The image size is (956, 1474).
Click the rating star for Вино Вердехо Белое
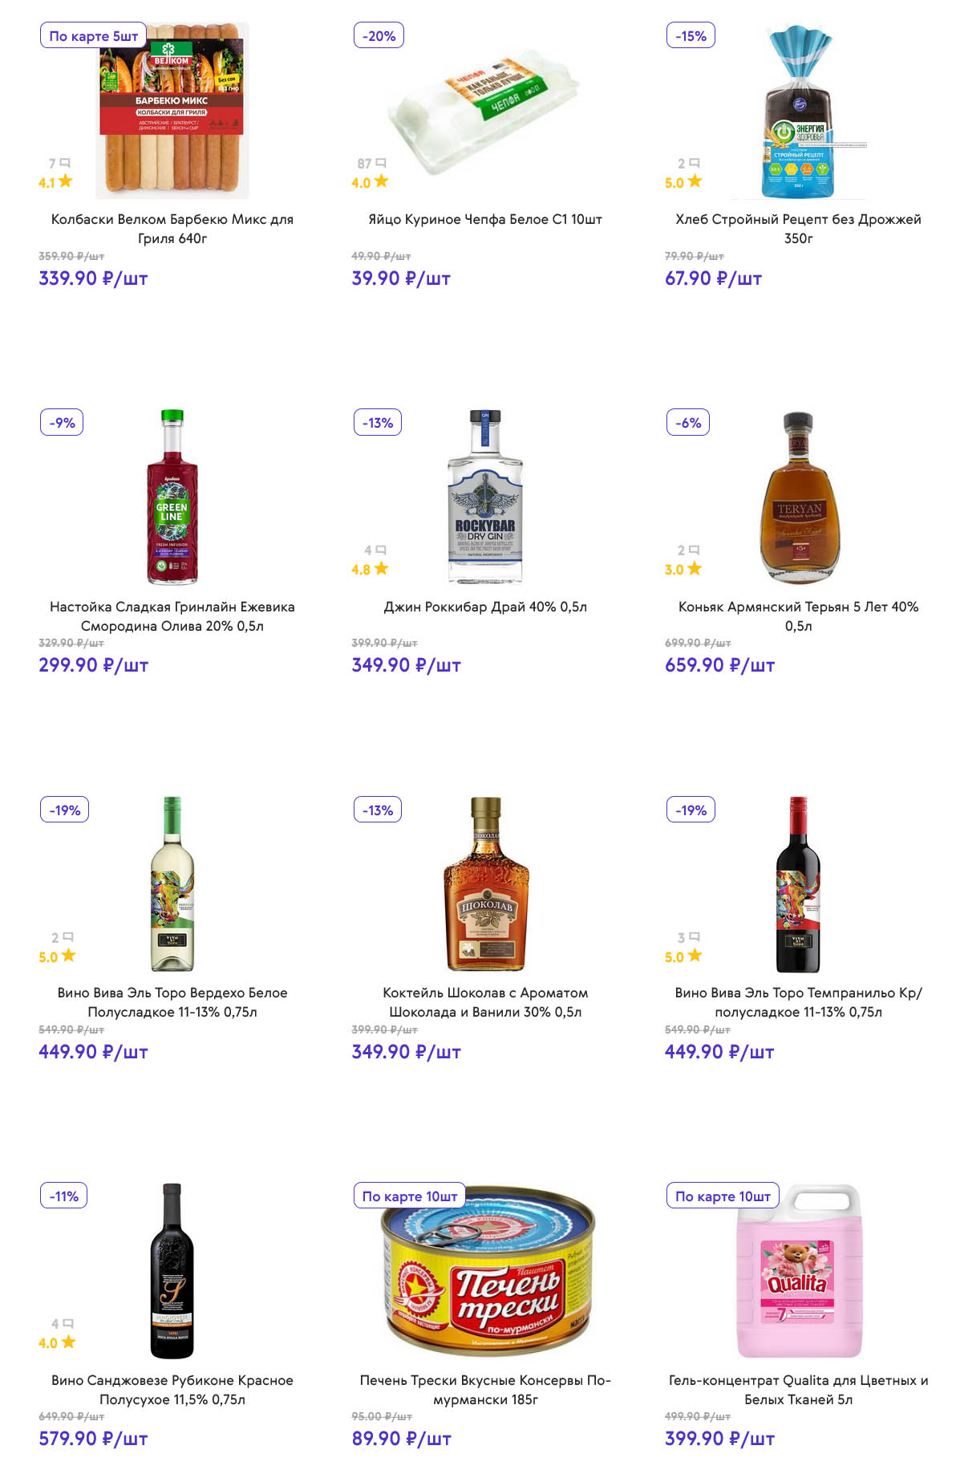pos(68,955)
